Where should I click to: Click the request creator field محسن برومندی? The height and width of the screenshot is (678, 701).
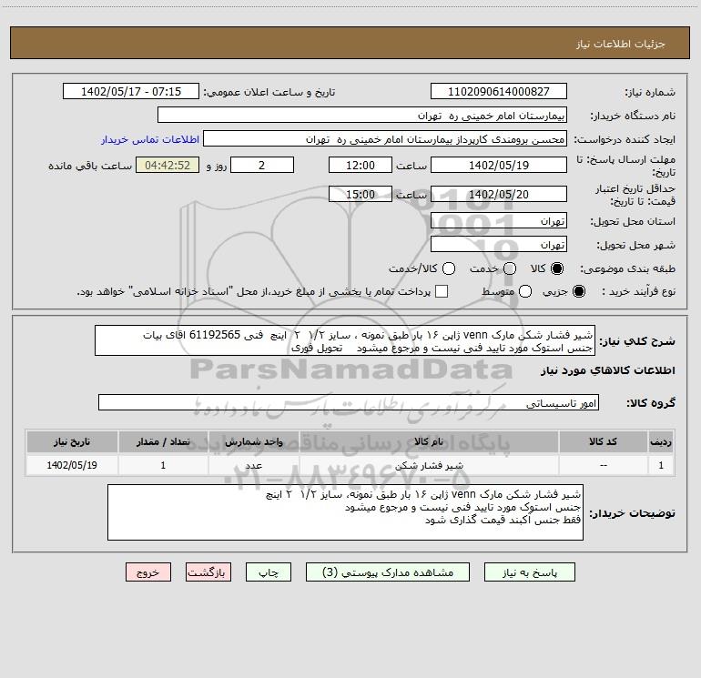click(x=385, y=139)
